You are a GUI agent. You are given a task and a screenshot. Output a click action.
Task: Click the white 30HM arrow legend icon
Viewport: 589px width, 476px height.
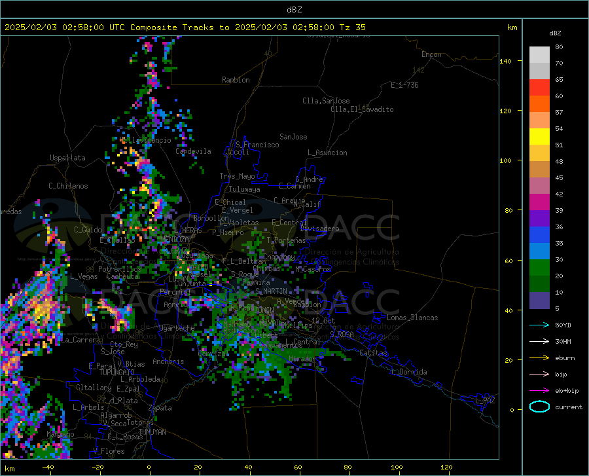[x=539, y=342]
